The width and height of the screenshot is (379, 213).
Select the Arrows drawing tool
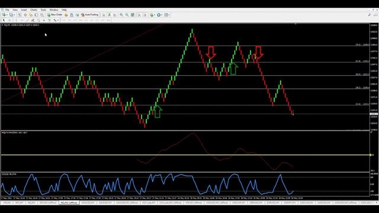click(55, 20)
